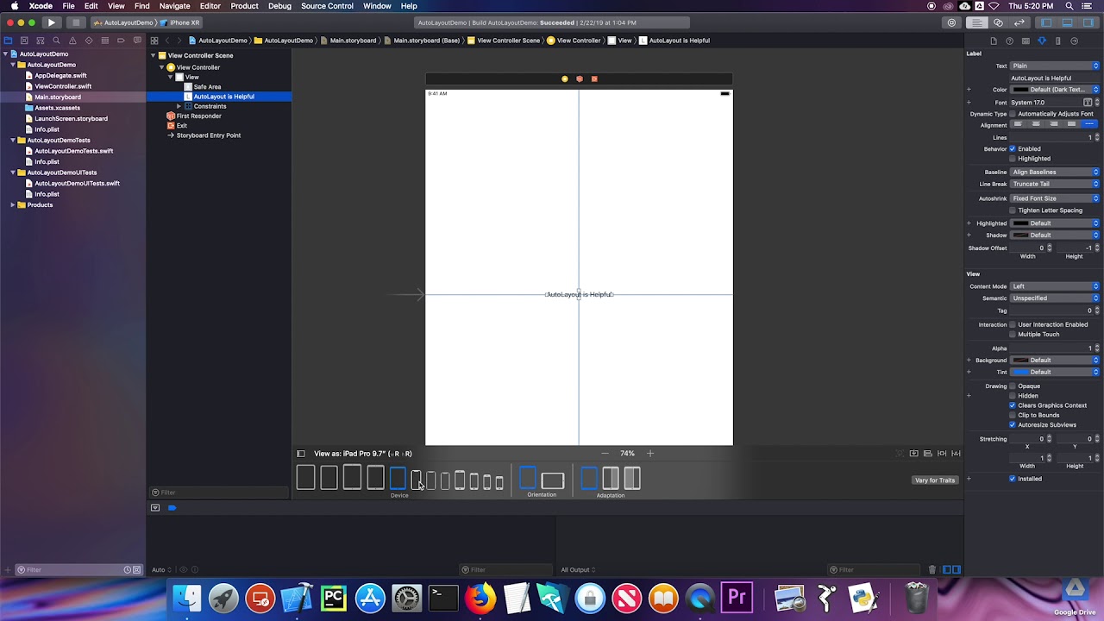
Task: Toggle Clears Graphics Context checkbox
Action: click(x=1013, y=405)
